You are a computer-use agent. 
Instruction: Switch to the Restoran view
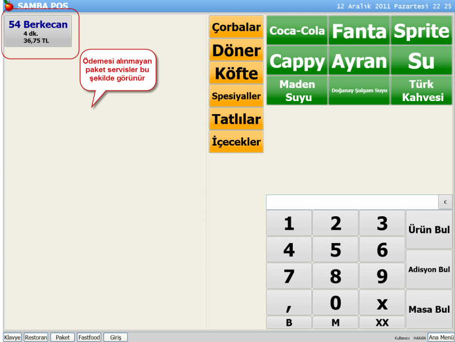point(36,337)
